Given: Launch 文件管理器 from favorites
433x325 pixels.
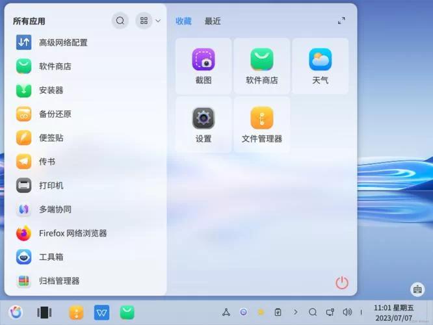Looking at the screenshot, I should (x=262, y=125).
